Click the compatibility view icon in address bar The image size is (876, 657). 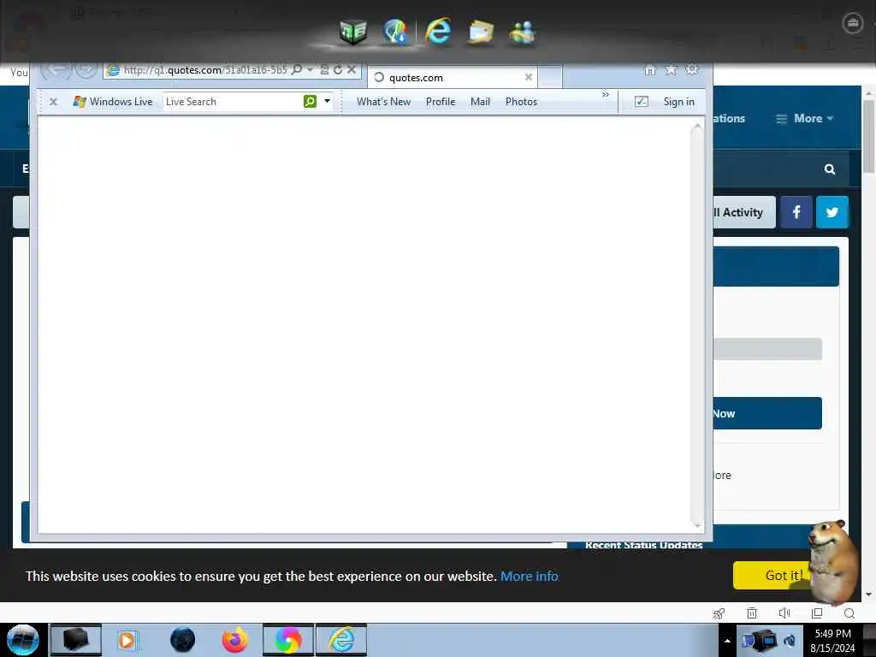pos(324,70)
